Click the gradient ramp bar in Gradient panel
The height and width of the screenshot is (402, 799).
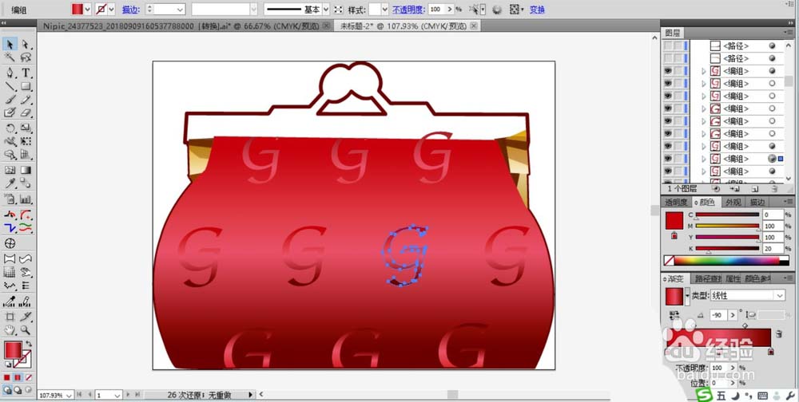(718, 337)
